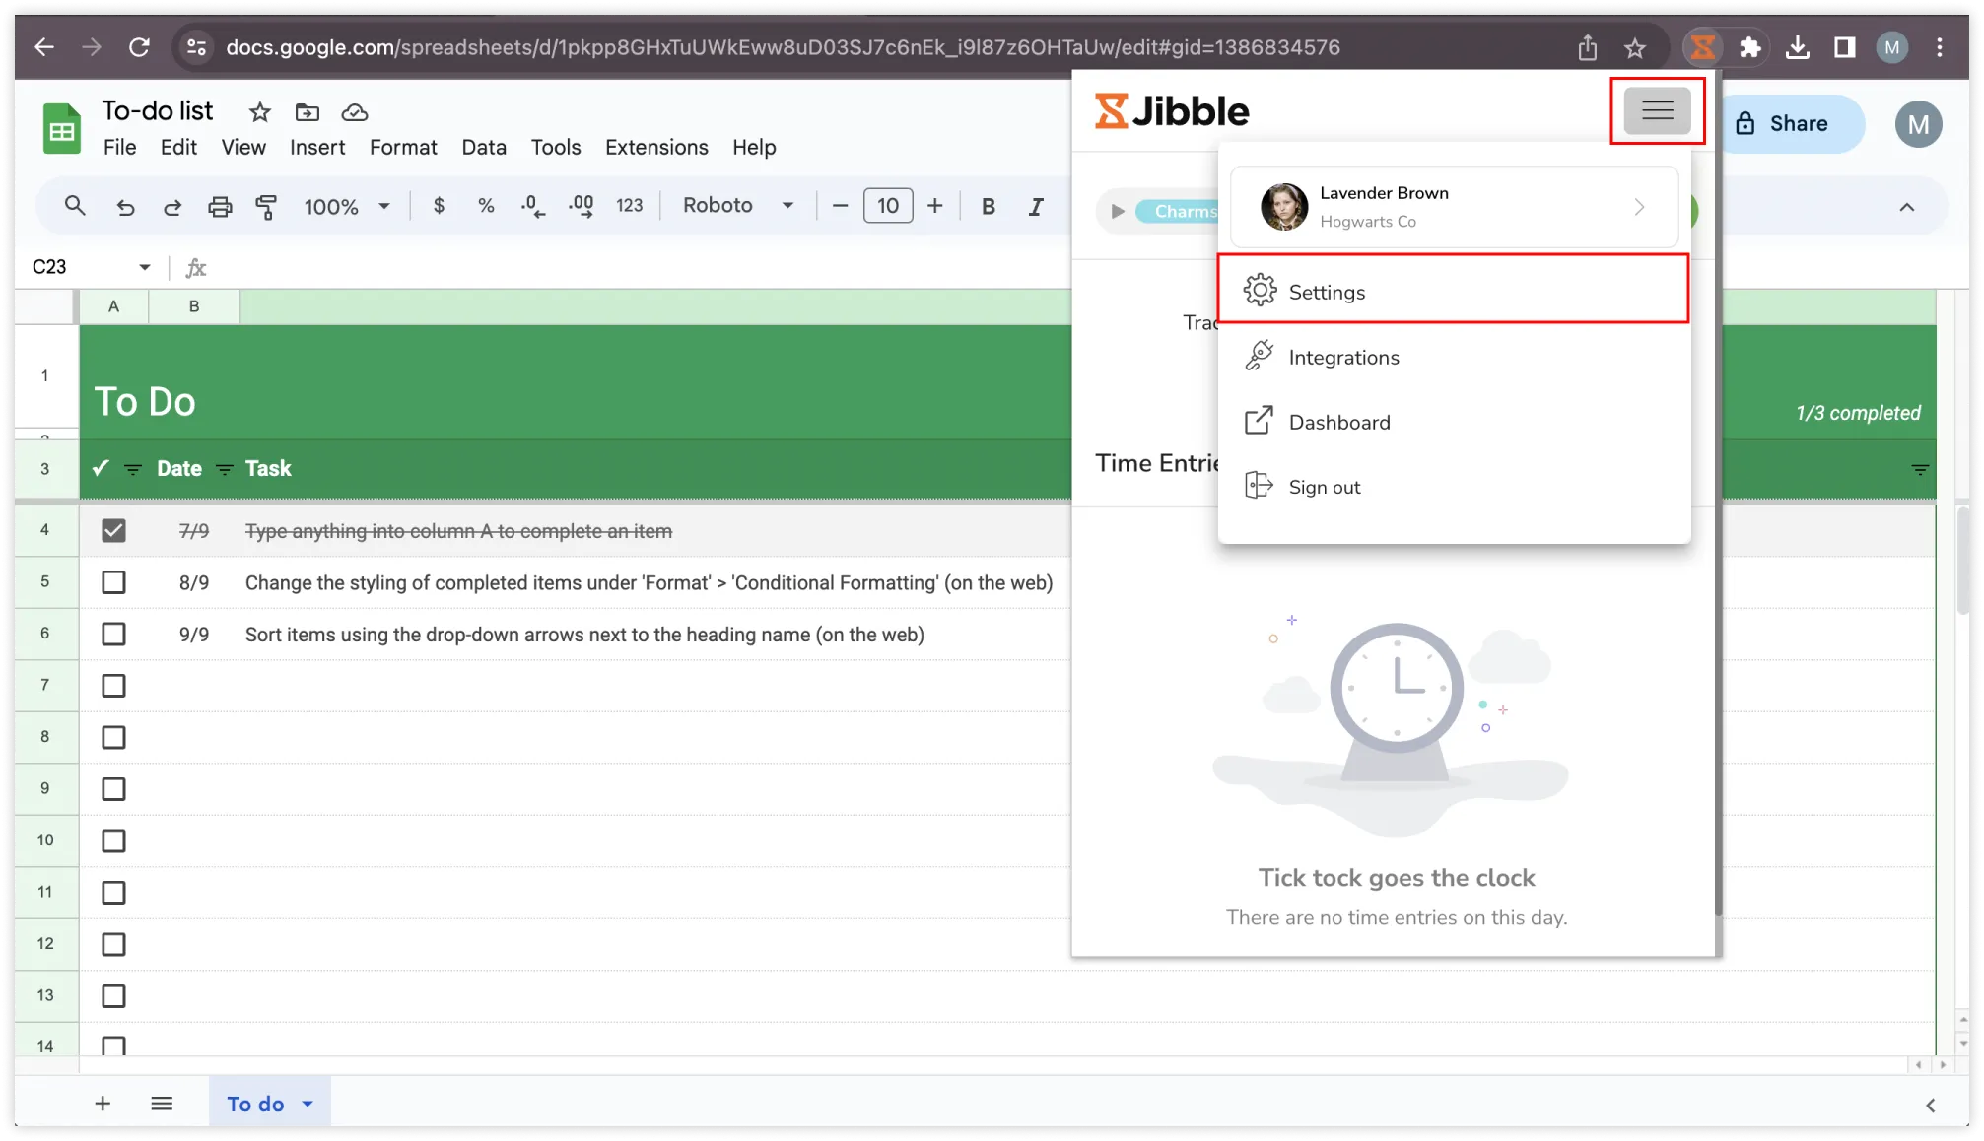This screenshot has height=1141, width=1984.
Task: Click the font size input field
Action: pos(887,206)
